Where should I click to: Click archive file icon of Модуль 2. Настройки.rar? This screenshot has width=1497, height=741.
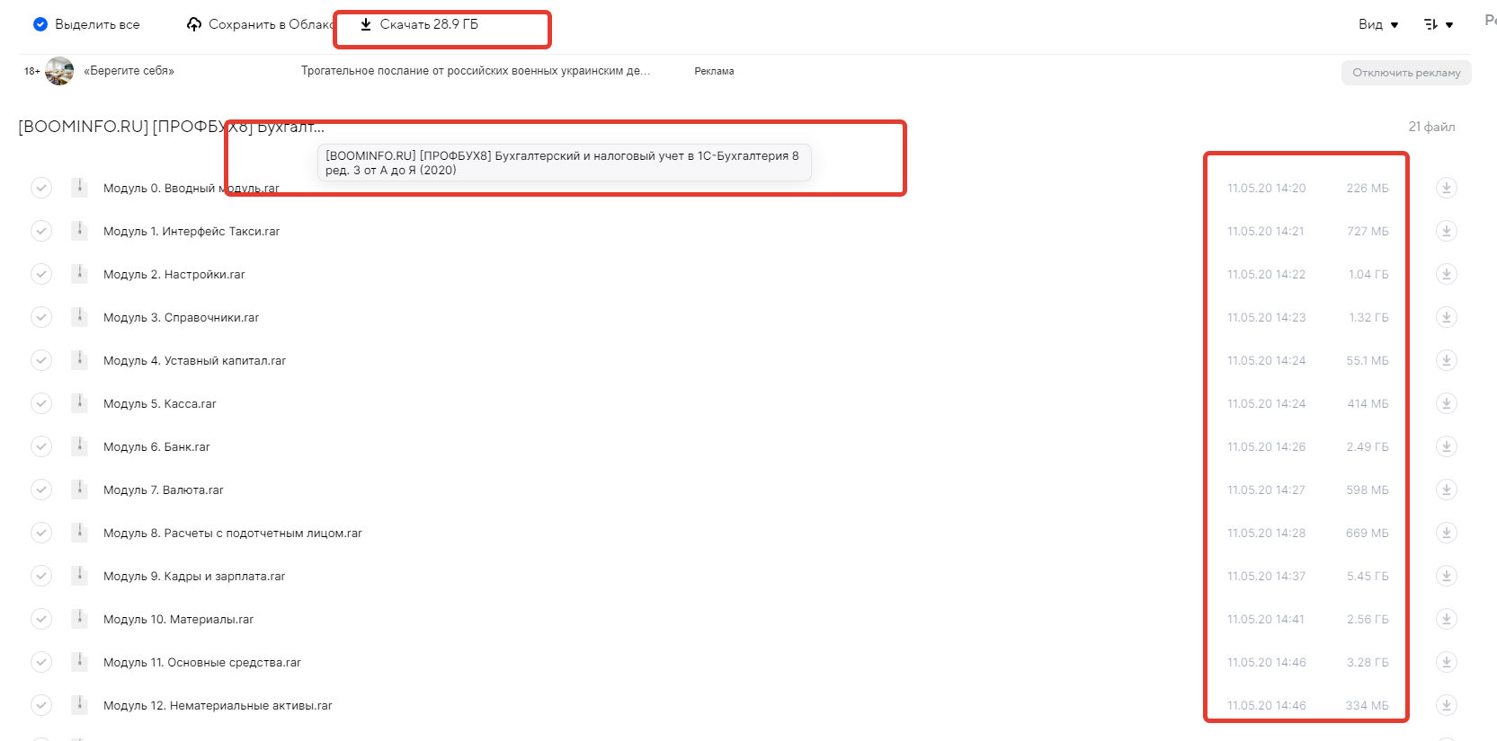(80, 273)
